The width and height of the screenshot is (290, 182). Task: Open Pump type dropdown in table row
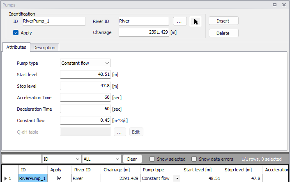pos(177,178)
